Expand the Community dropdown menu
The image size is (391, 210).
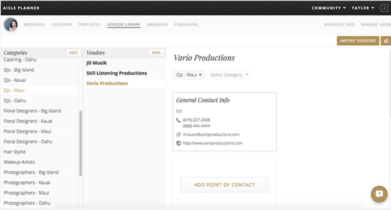[x=329, y=8]
